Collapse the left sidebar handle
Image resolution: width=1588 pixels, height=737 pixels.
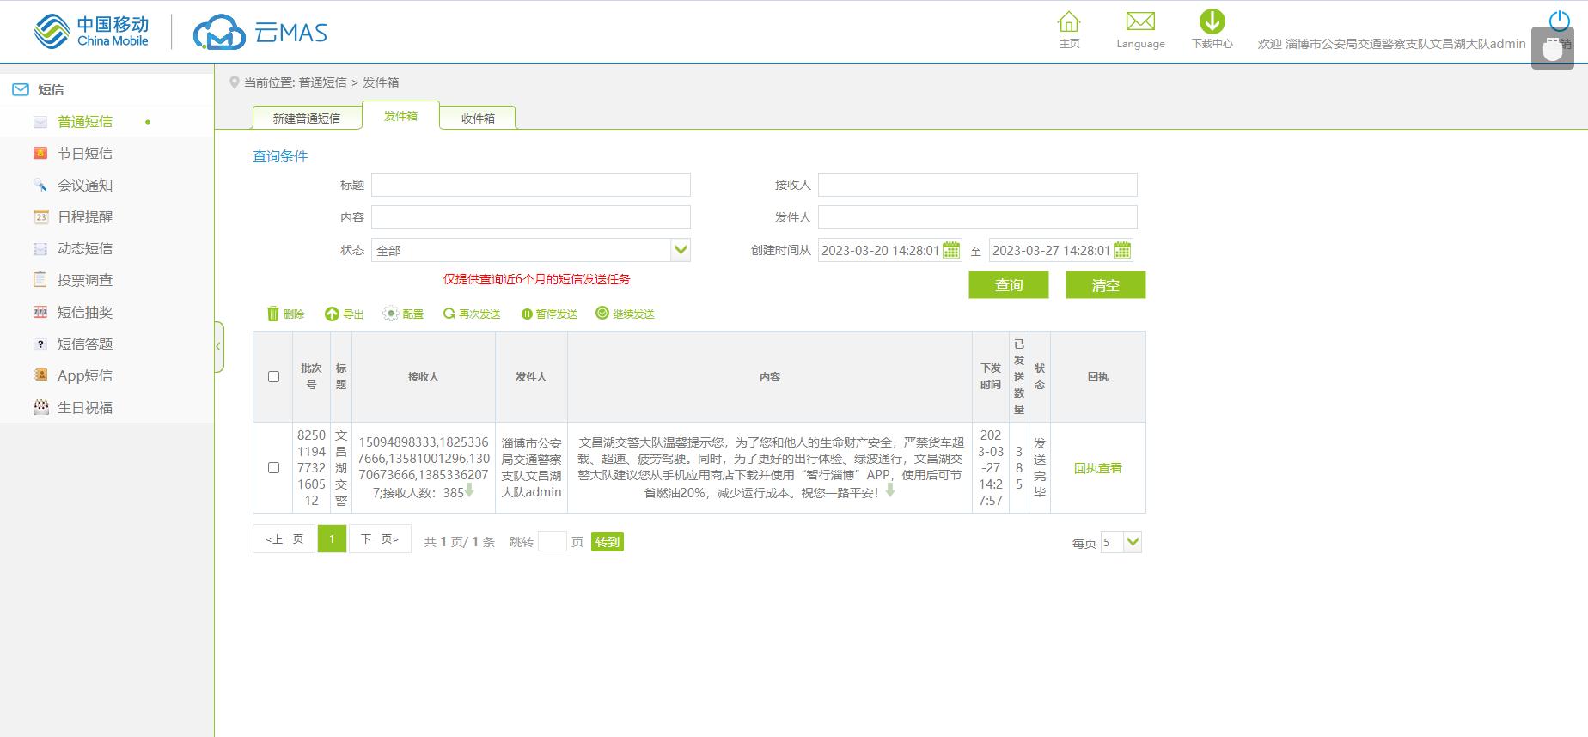(219, 346)
